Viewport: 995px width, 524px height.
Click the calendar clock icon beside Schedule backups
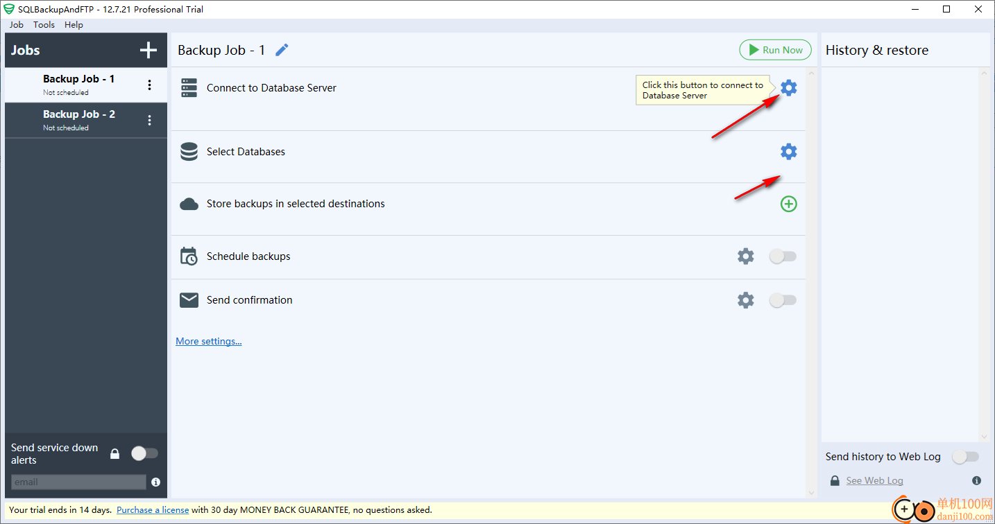coord(189,256)
